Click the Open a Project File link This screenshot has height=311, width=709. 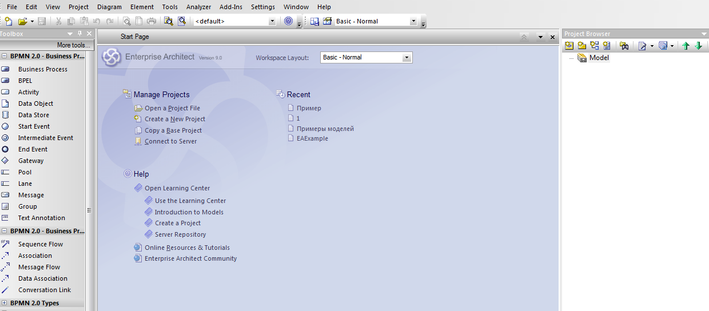point(172,108)
